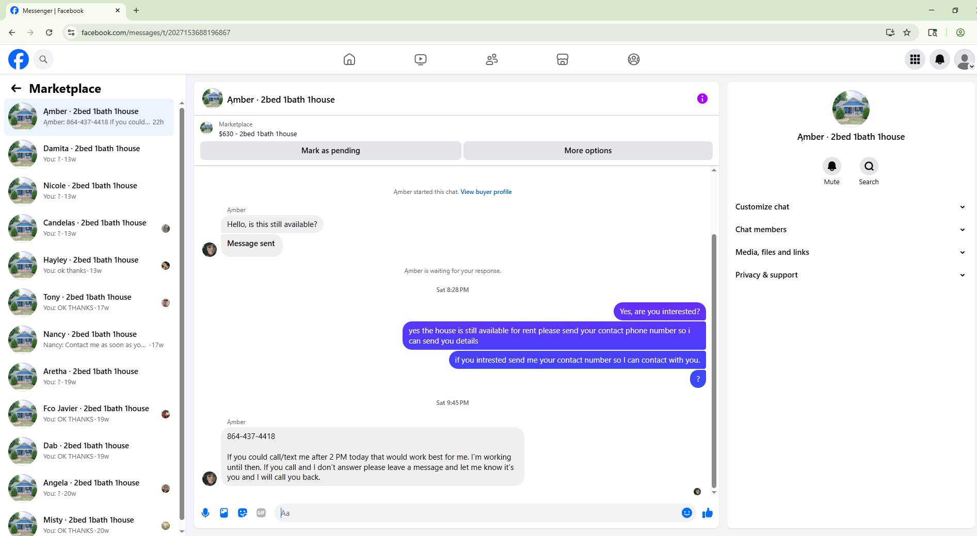Viewport: 977px width, 536px height.
Task: Click the chat header name Amber · 2bed 1bath 1house
Action: tap(281, 100)
